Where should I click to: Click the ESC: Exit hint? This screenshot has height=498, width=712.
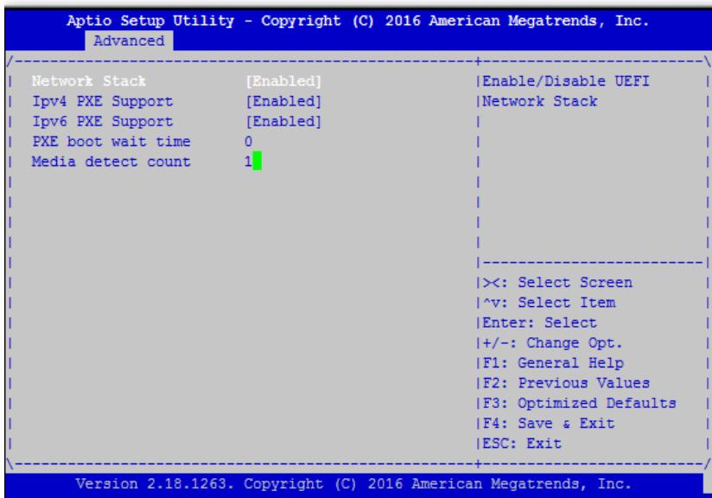click(522, 444)
